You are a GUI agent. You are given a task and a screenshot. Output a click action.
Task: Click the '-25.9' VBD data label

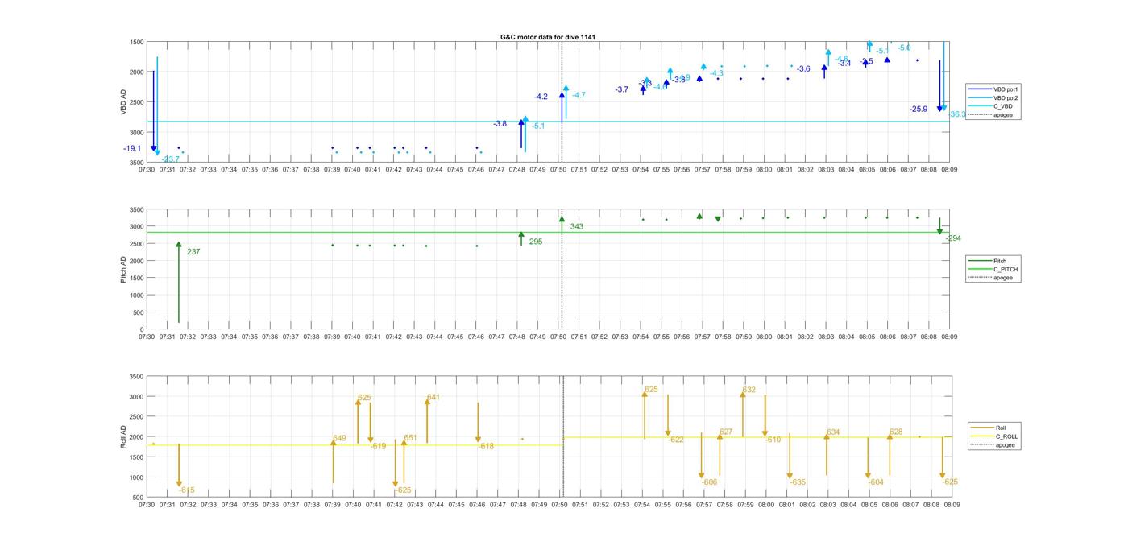(919, 109)
